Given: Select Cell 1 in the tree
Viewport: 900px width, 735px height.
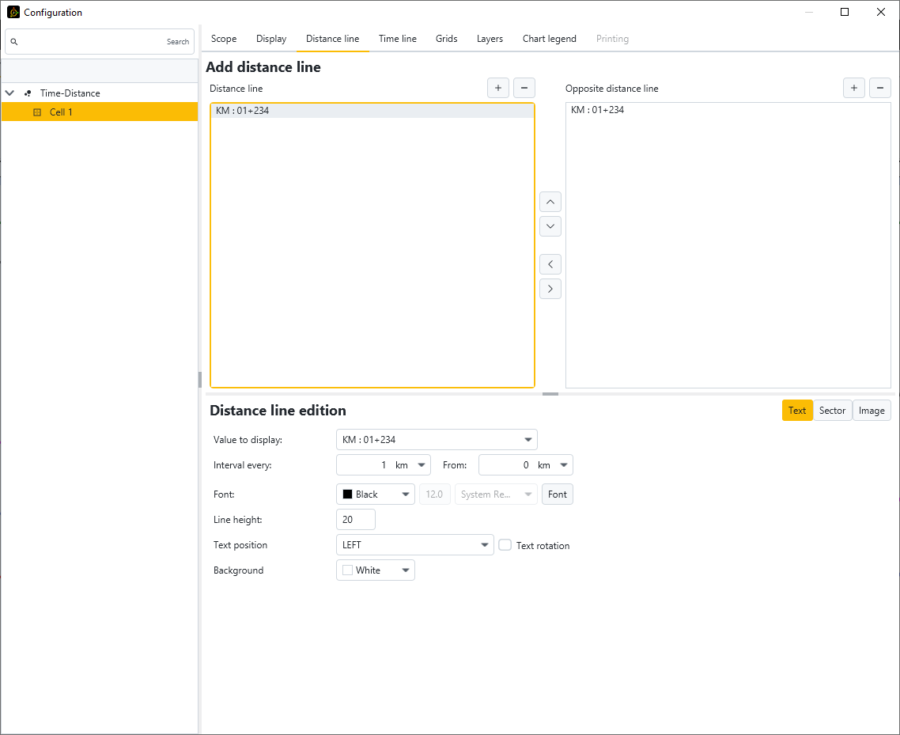Looking at the screenshot, I should [x=61, y=112].
